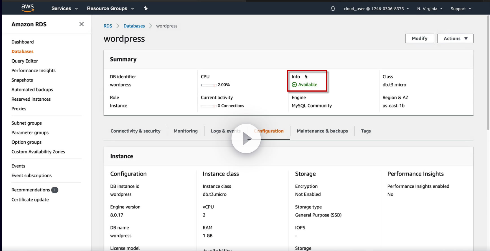Open Snapshots in the sidebar
The image size is (490, 251).
(22, 80)
